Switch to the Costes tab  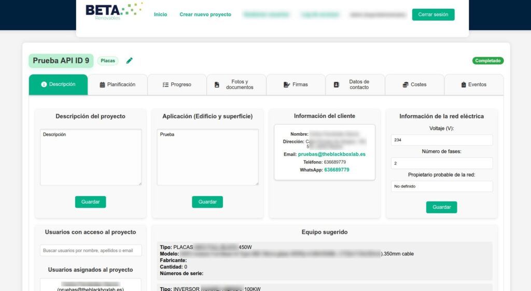[x=414, y=84]
